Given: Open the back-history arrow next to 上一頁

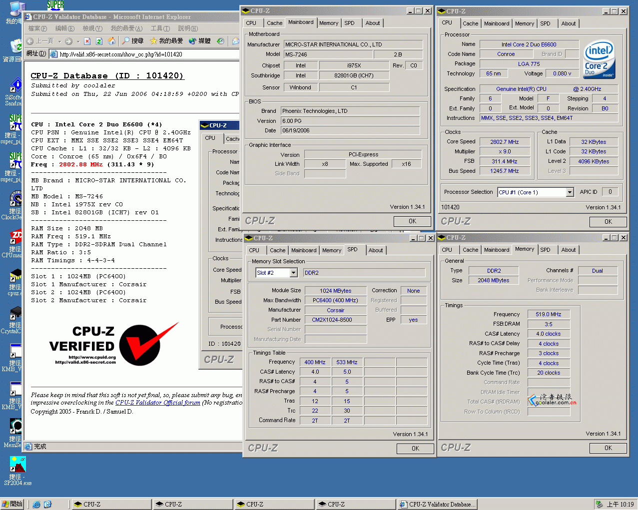Looking at the screenshot, I should 59,41.
